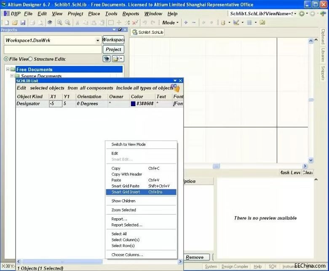Select the File View radio button
The height and width of the screenshot is (271, 329).
(x=6, y=59)
